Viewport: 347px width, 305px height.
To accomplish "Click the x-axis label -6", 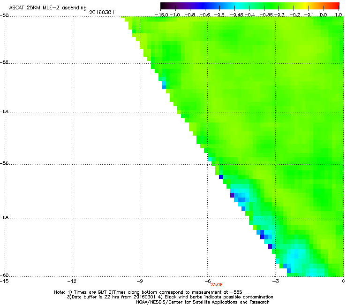I will [x=207, y=281].
